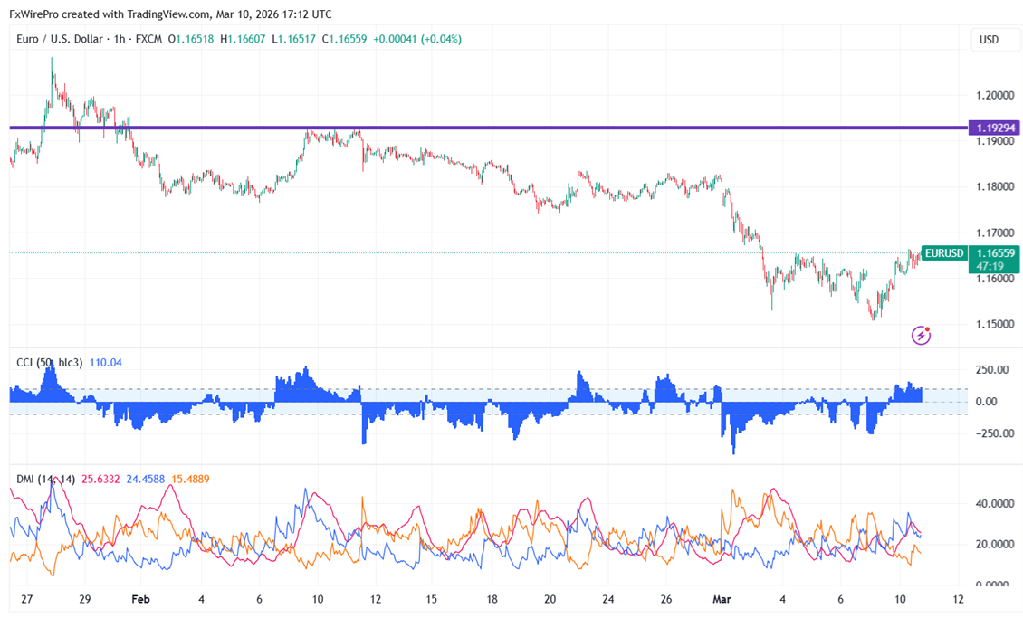Click the 40.0000 DMI axis label
This screenshot has width=1023, height=618.
click(x=995, y=504)
